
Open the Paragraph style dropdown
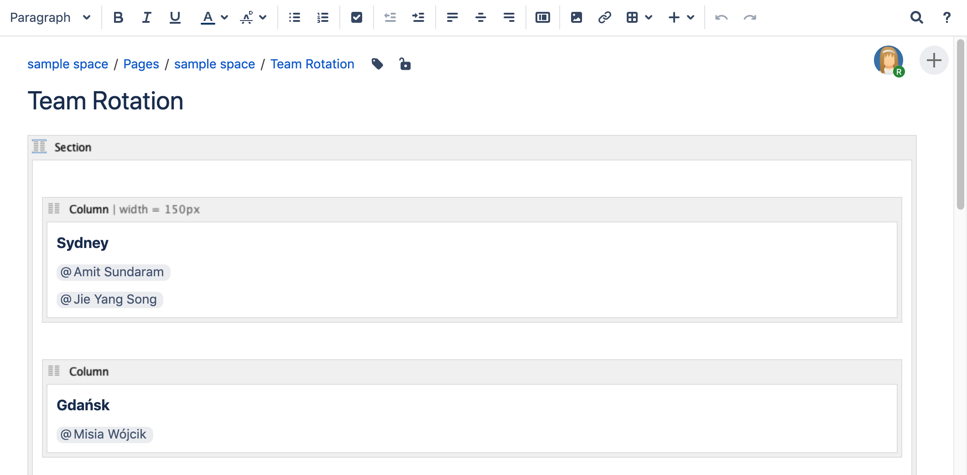click(50, 17)
